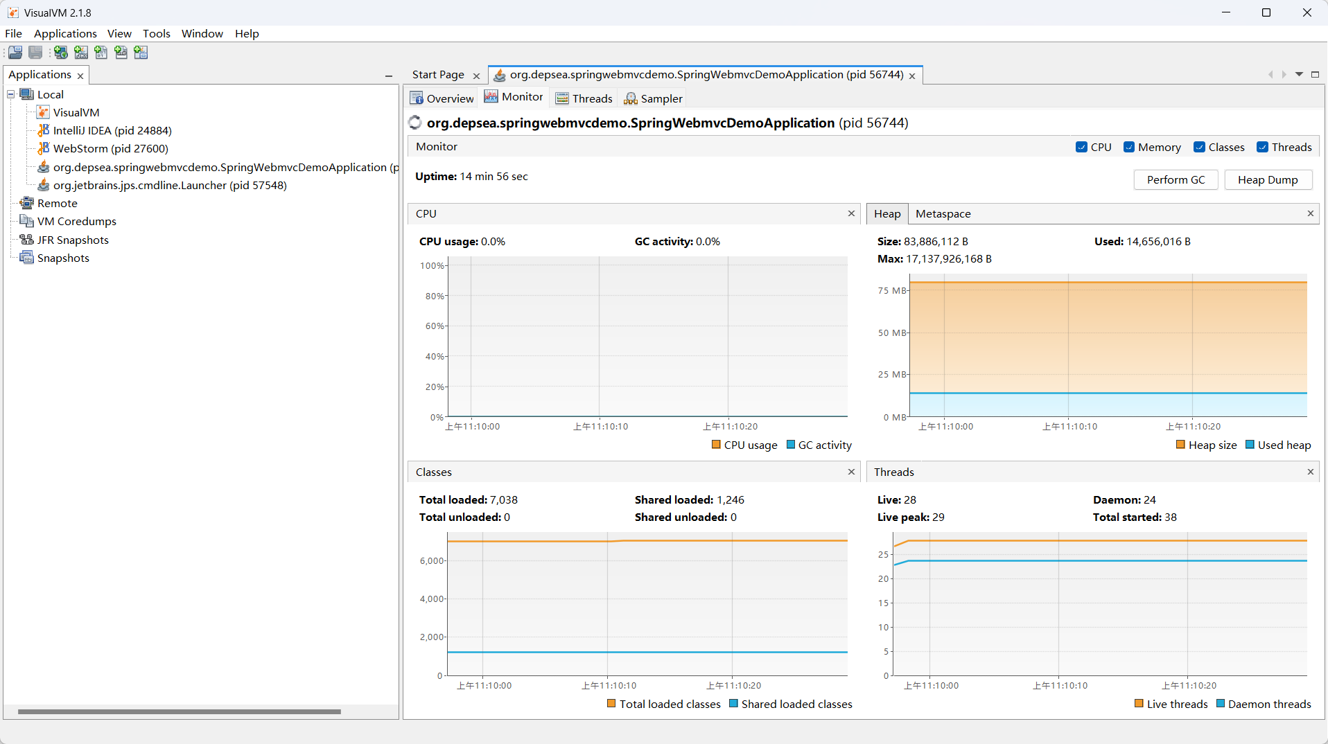This screenshot has height=744, width=1328.
Task: Click the Heap Dump button
Action: click(x=1268, y=179)
